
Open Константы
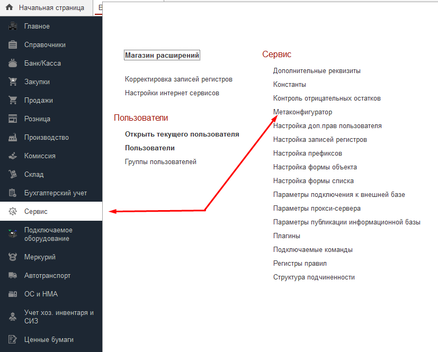click(289, 85)
